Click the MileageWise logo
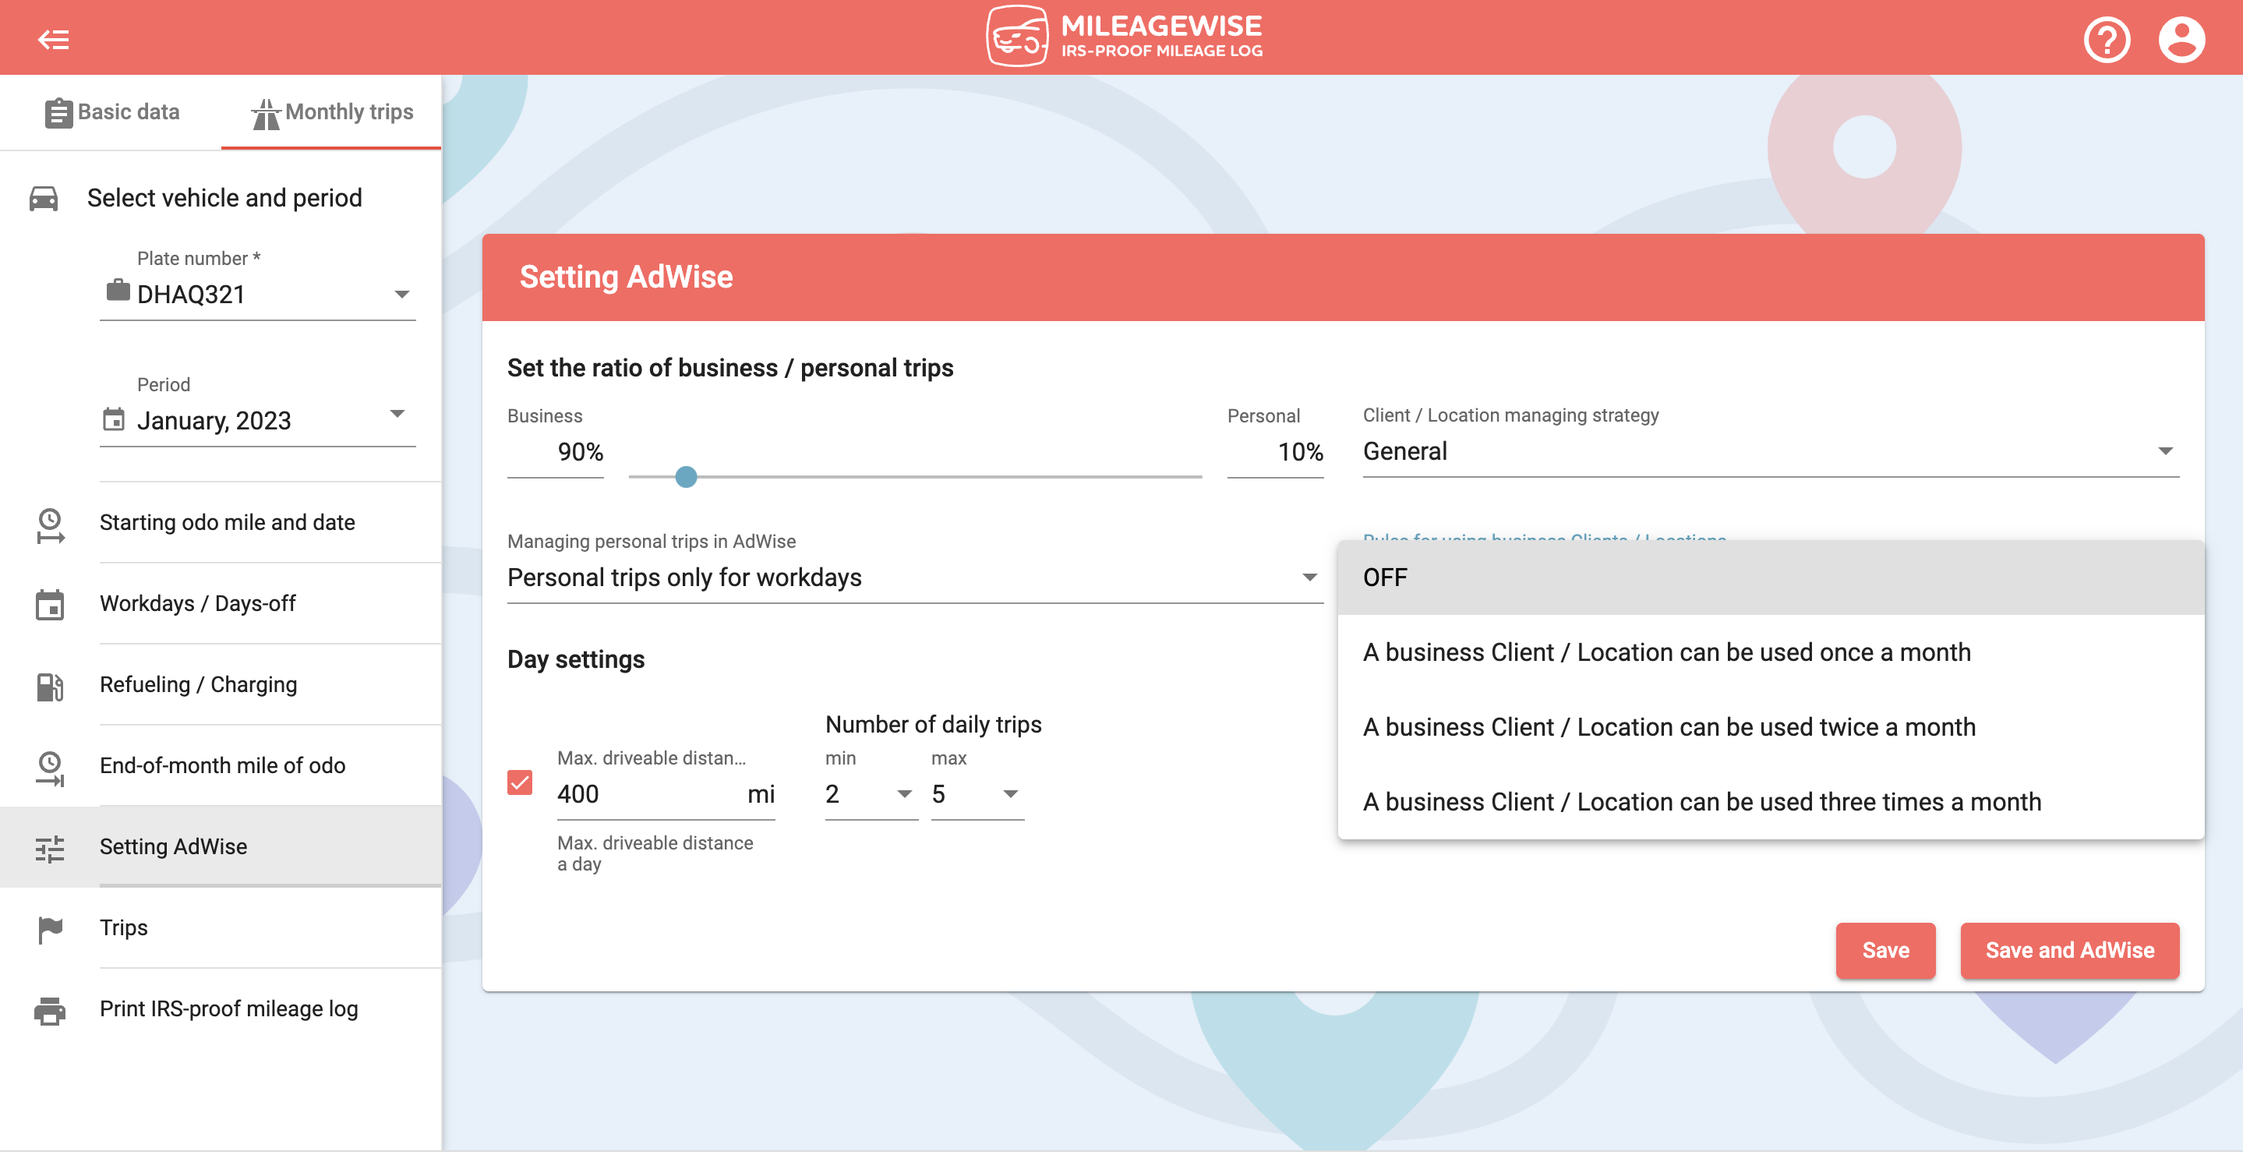The width and height of the screenshot is (2243, 1155). (1123, 37)
